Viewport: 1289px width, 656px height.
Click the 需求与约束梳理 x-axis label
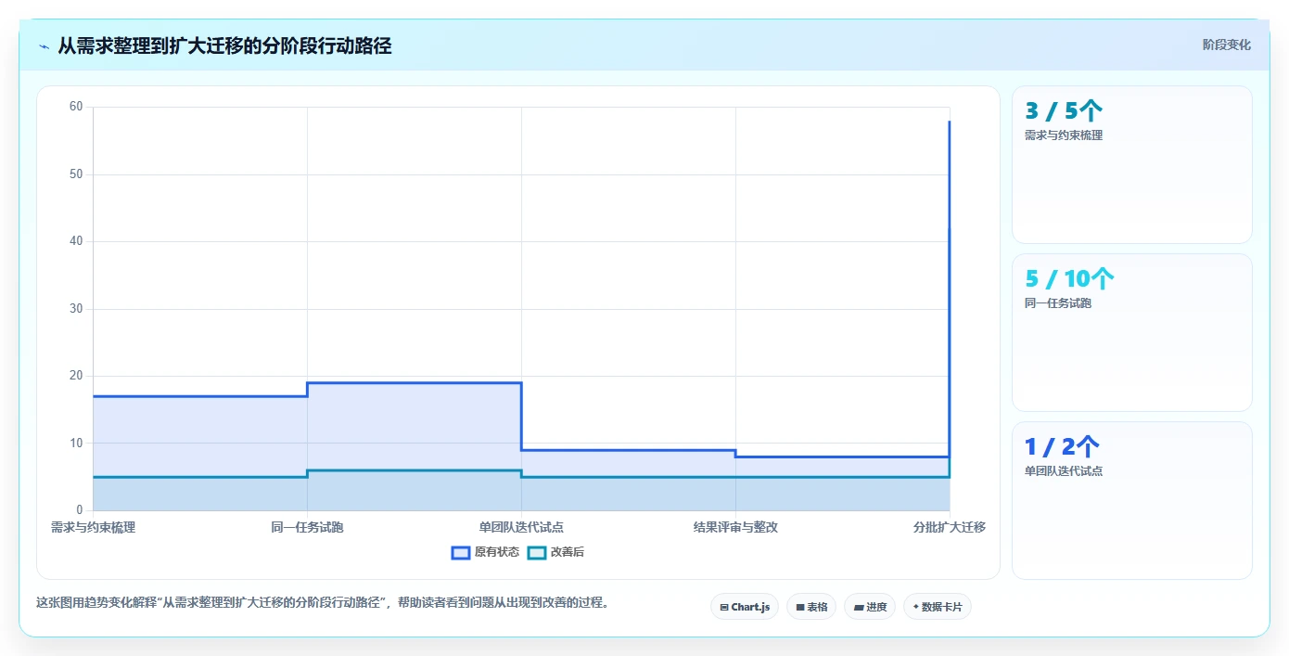93,527
